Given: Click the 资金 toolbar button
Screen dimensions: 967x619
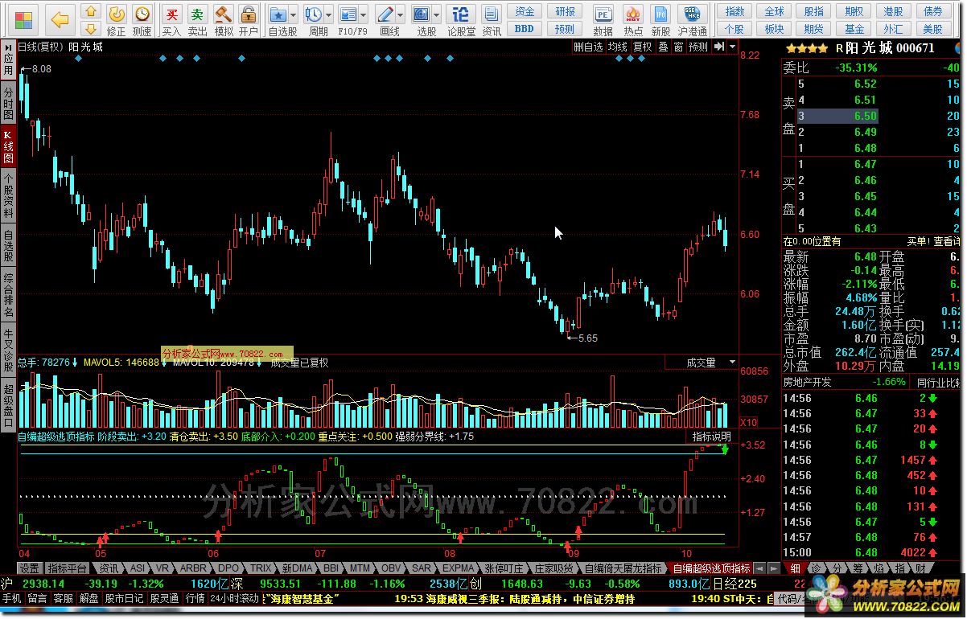Looking at the screenshot, I should 525,11.
